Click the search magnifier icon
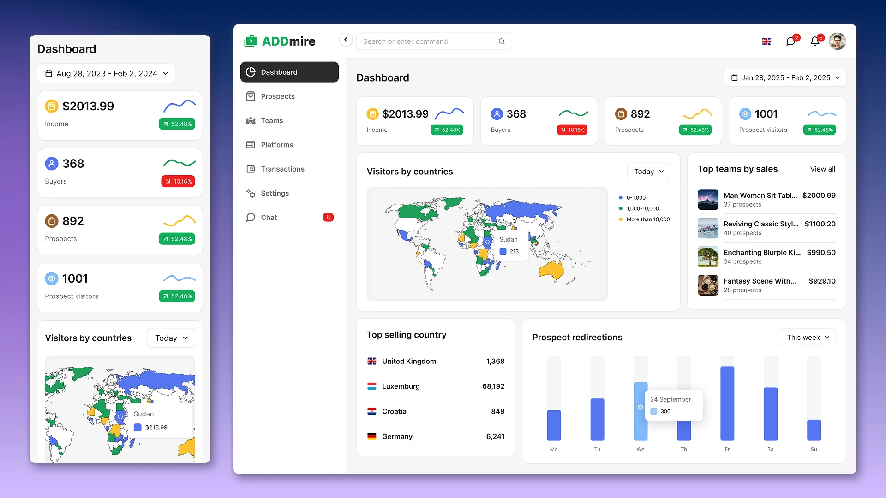This screenshot has width=886, height=498. 502,41
